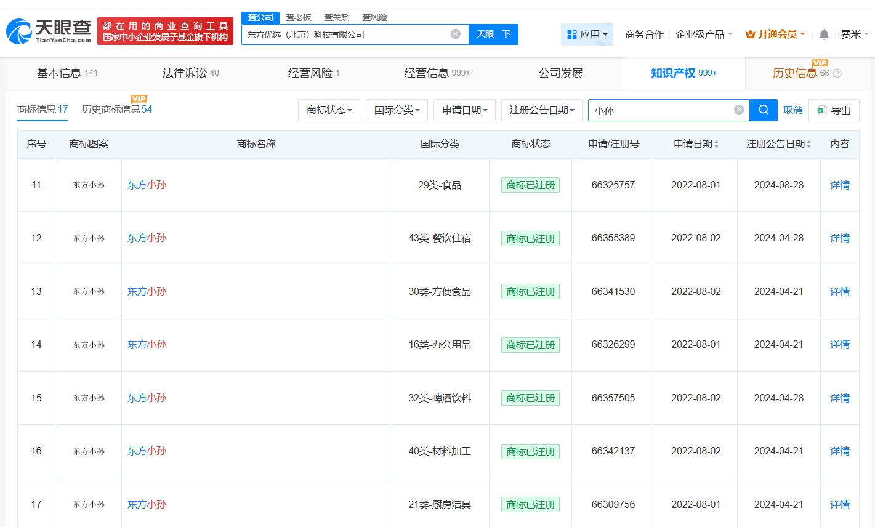
Task: Sort by 申请日期 column arrows
Action: click(716, 144)
